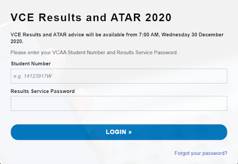This screenshot has width=238, height=164.
Task: Click the word ATAR in the main heading
Action: coord(126,18)
